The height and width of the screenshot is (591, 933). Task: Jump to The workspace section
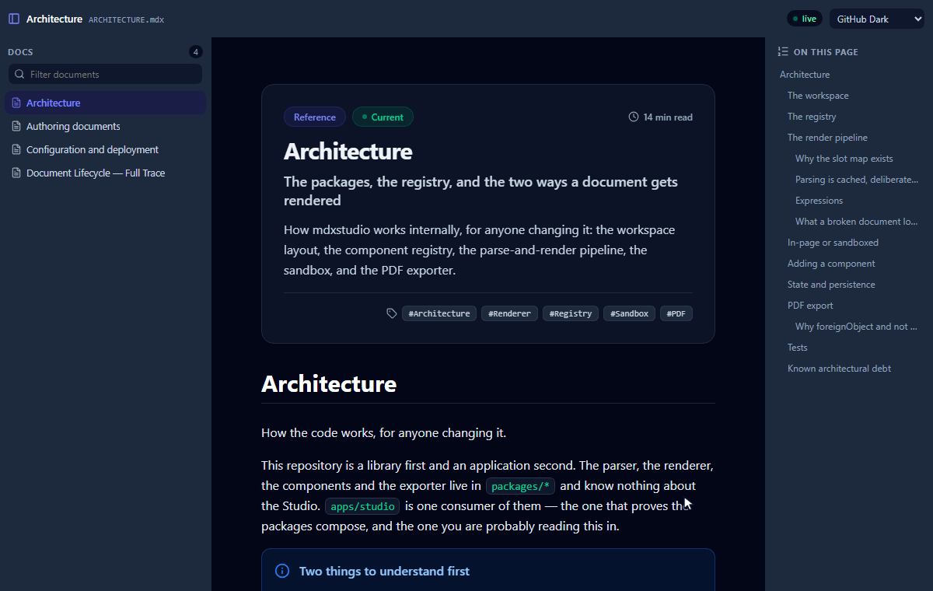click(x=818, y=96)
